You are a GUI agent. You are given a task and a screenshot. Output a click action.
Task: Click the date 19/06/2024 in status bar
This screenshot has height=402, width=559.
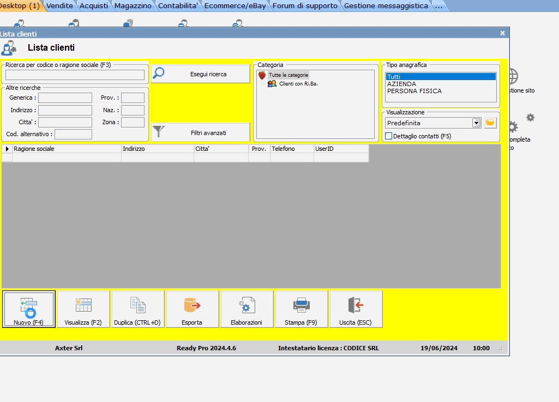coord(439,348)
